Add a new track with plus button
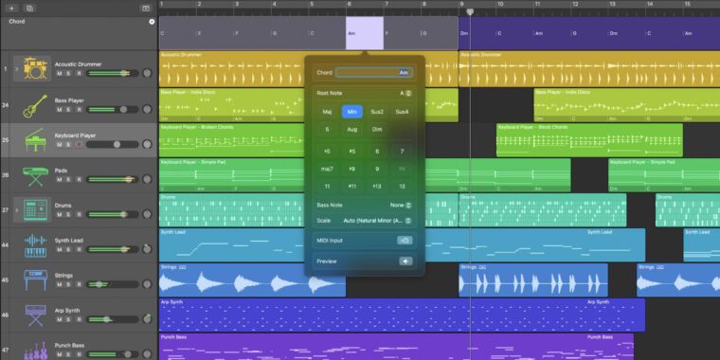The height and width of the screenshot is (360, 720). point(11,9)
